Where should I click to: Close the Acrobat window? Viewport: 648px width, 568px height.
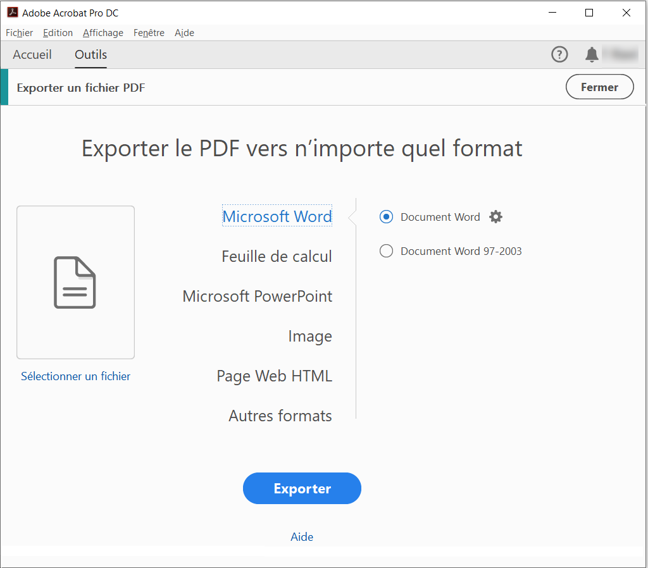pyautogui.click(x=626, y=13)
